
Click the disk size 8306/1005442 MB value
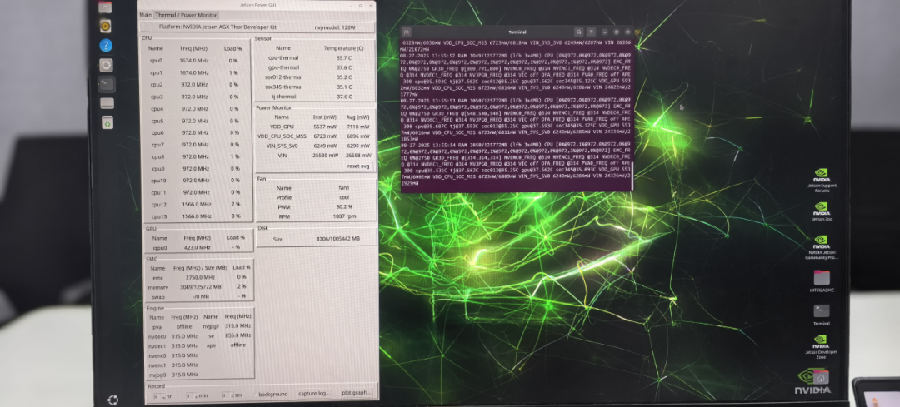coord(337,239)
